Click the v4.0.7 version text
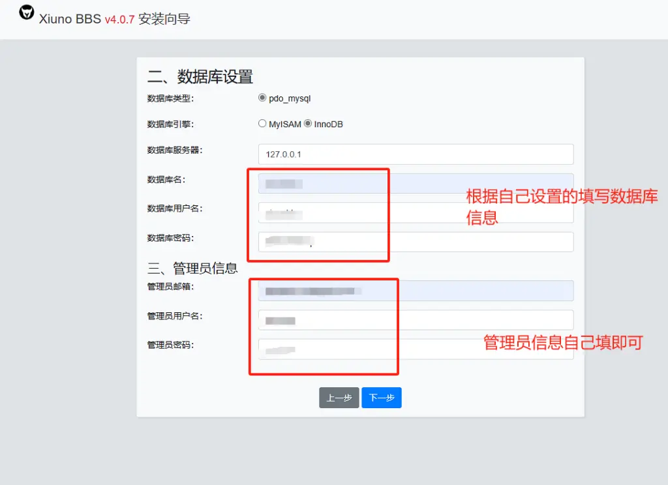The width and height of the screenshot is (668, 485). click(x=120, y=20)
